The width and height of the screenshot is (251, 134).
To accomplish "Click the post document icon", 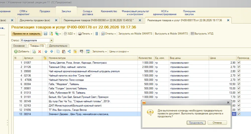I will 51,34.
